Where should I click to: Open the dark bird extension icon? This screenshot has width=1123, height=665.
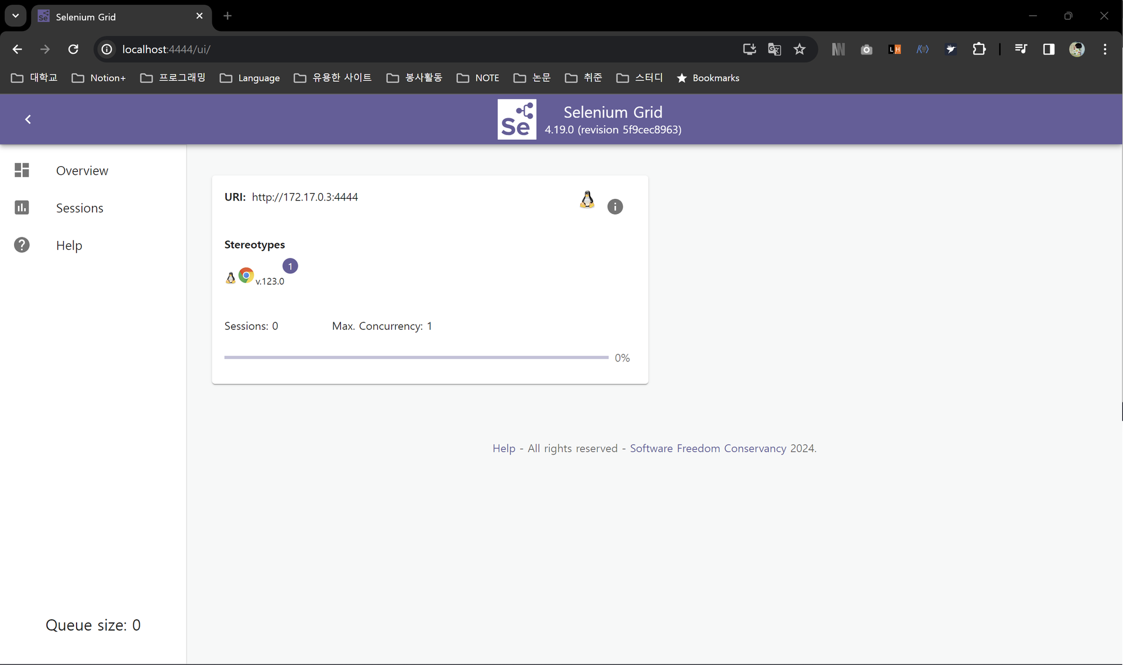tap(951, 50)
